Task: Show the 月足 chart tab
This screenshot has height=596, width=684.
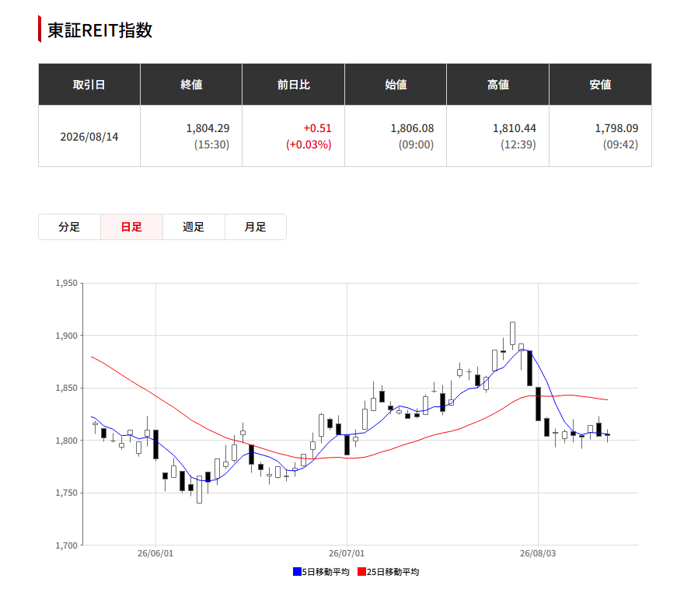Action: [256, 227]
